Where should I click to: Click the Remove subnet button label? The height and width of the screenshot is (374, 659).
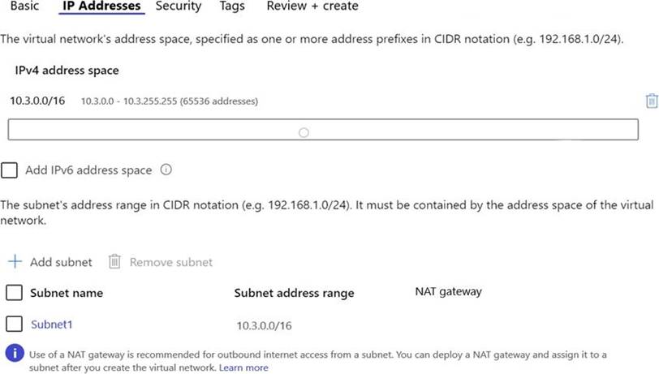tap(171, 262)
